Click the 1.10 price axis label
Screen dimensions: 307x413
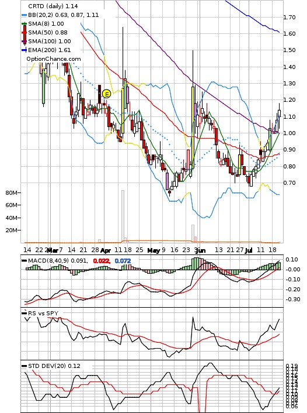(x=289, y=116)
